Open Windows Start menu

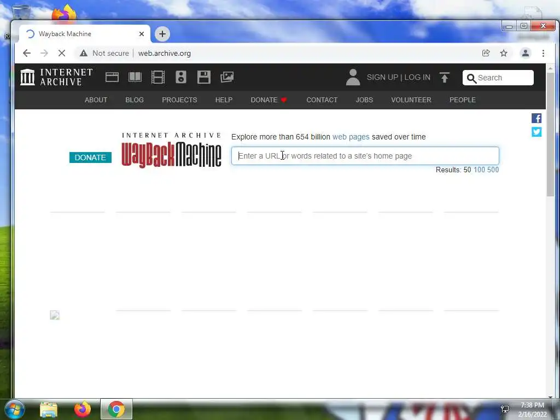pyautogui.click(x=14, y=409)
